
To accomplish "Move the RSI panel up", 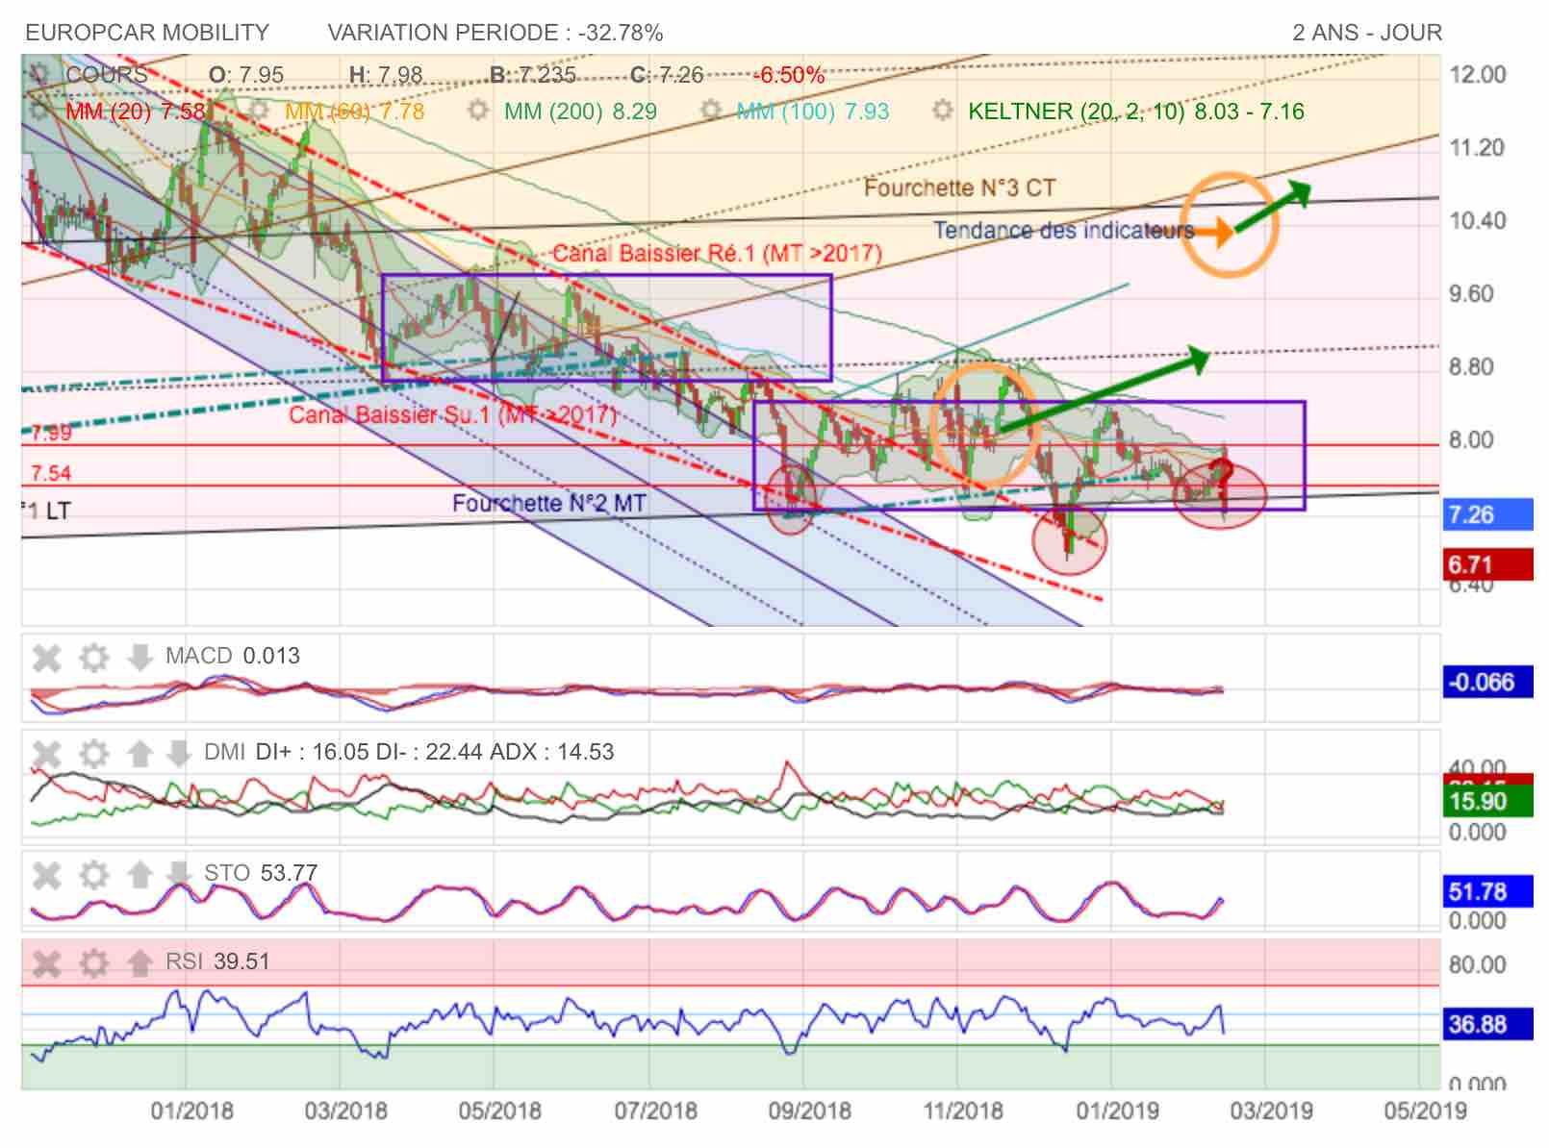I will coord(140,962).
